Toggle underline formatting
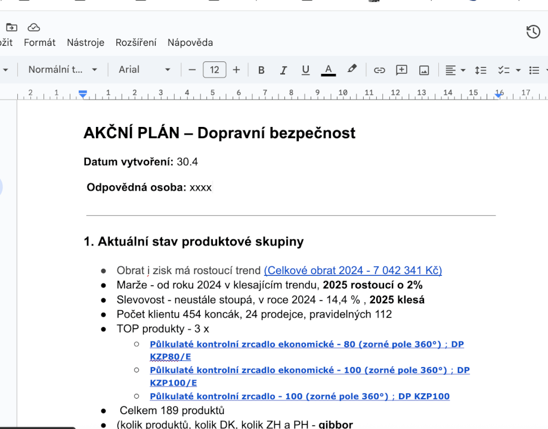The width and height of the screenshot is (548, 429). (x=305, y=70)
